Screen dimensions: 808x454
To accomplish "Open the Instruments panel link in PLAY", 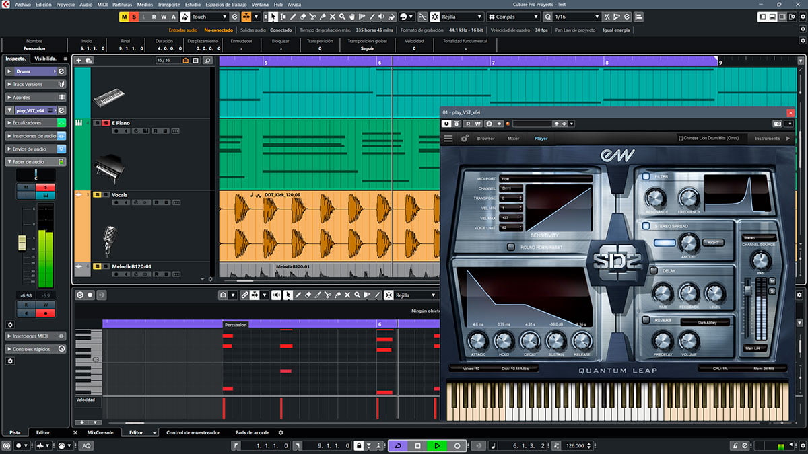I will click(768, 139).
